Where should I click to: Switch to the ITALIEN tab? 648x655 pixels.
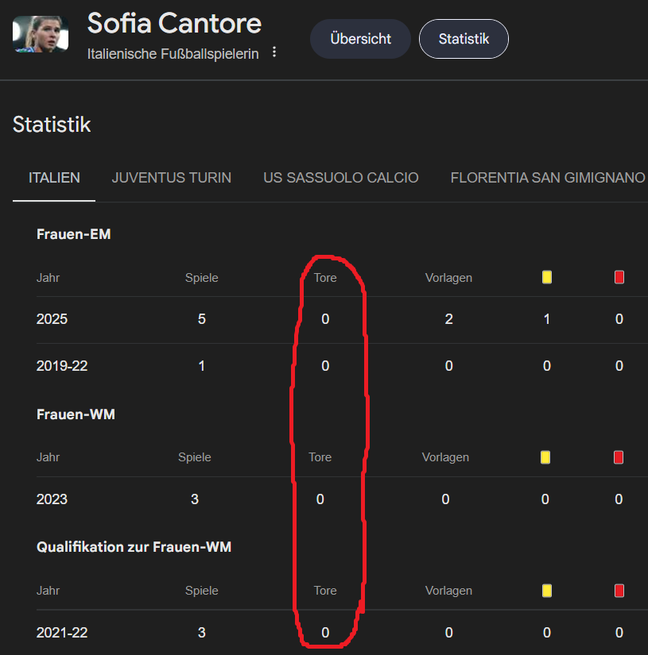[54, 178]
